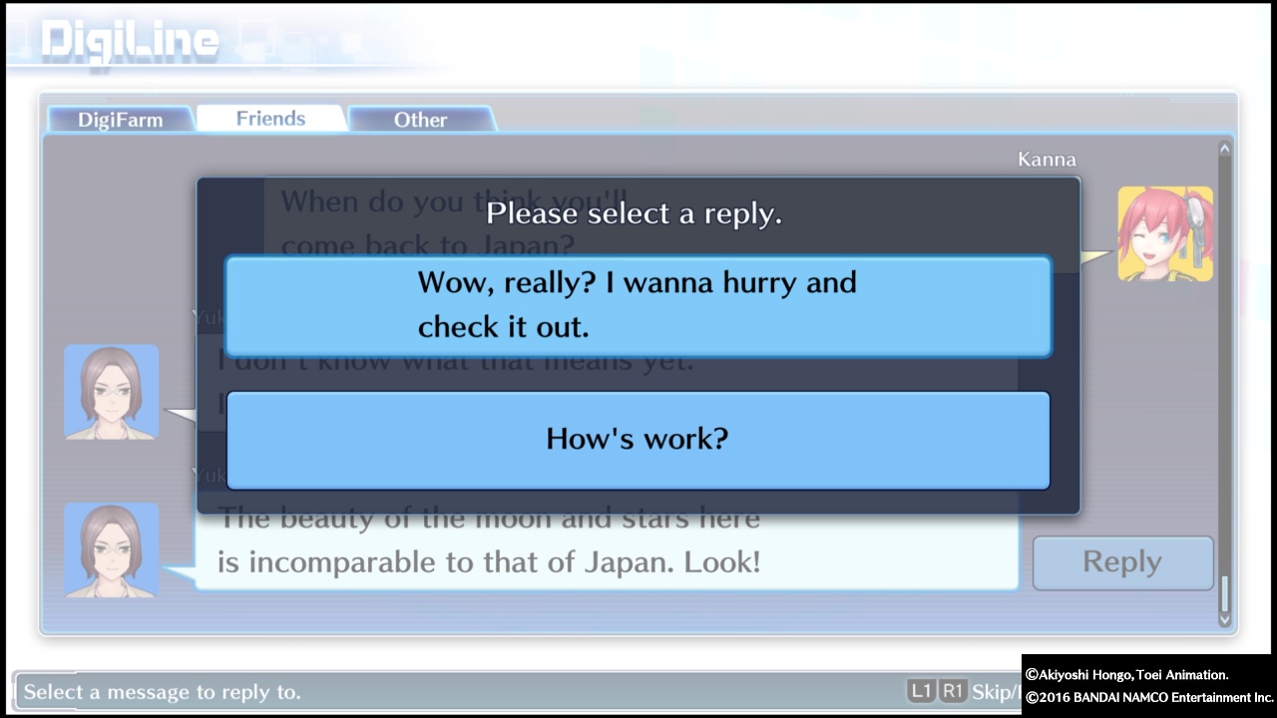
Task: Click the Kanna sender name
Action: point(1047,160)
